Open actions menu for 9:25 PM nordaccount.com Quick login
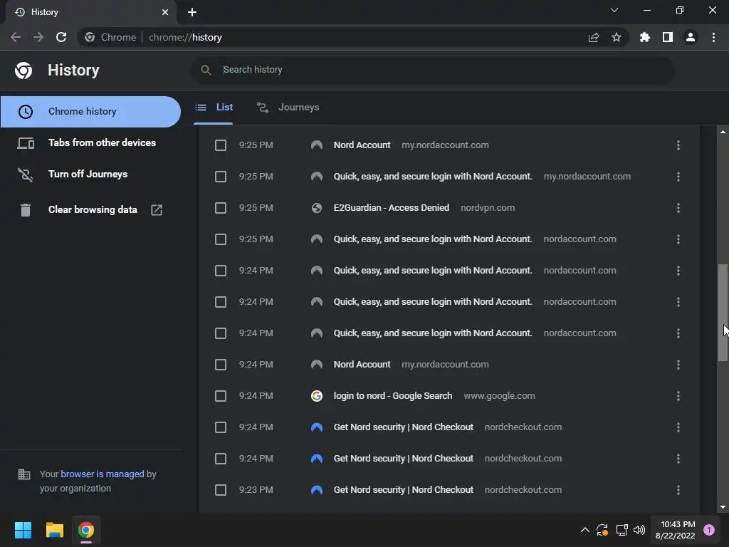The height and width of the screenshot is (547, 729). (x=678, y=239)
